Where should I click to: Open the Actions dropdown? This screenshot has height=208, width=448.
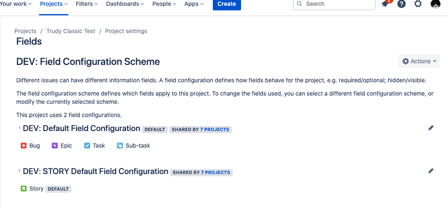[x=419, y=61]
